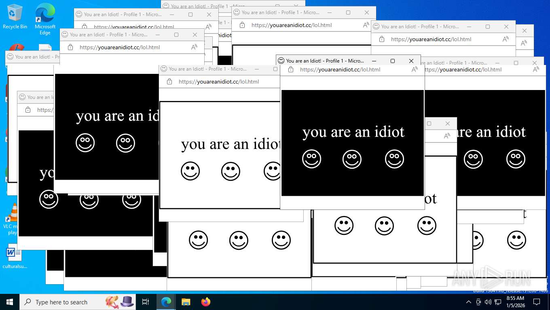The image size is (550, 310).
Task: Launch Firefox from the taskbar
Action: (x=206, y=302)
